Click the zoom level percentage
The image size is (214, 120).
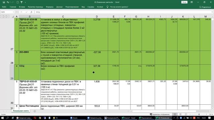[211, 114]
